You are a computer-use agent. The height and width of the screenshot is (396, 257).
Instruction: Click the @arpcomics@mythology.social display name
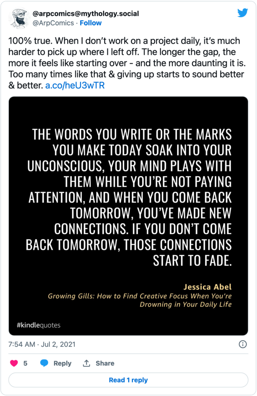[x=86, y=14]
